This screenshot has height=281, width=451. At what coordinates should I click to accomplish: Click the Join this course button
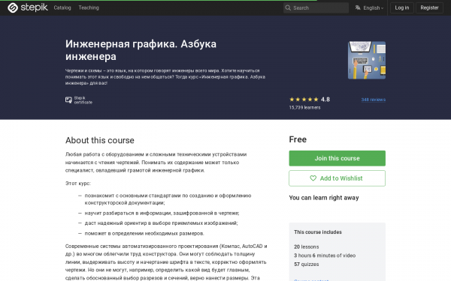pyautogui.click(x=337, y=158)
